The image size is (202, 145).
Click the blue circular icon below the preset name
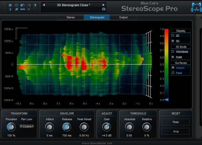103,9
